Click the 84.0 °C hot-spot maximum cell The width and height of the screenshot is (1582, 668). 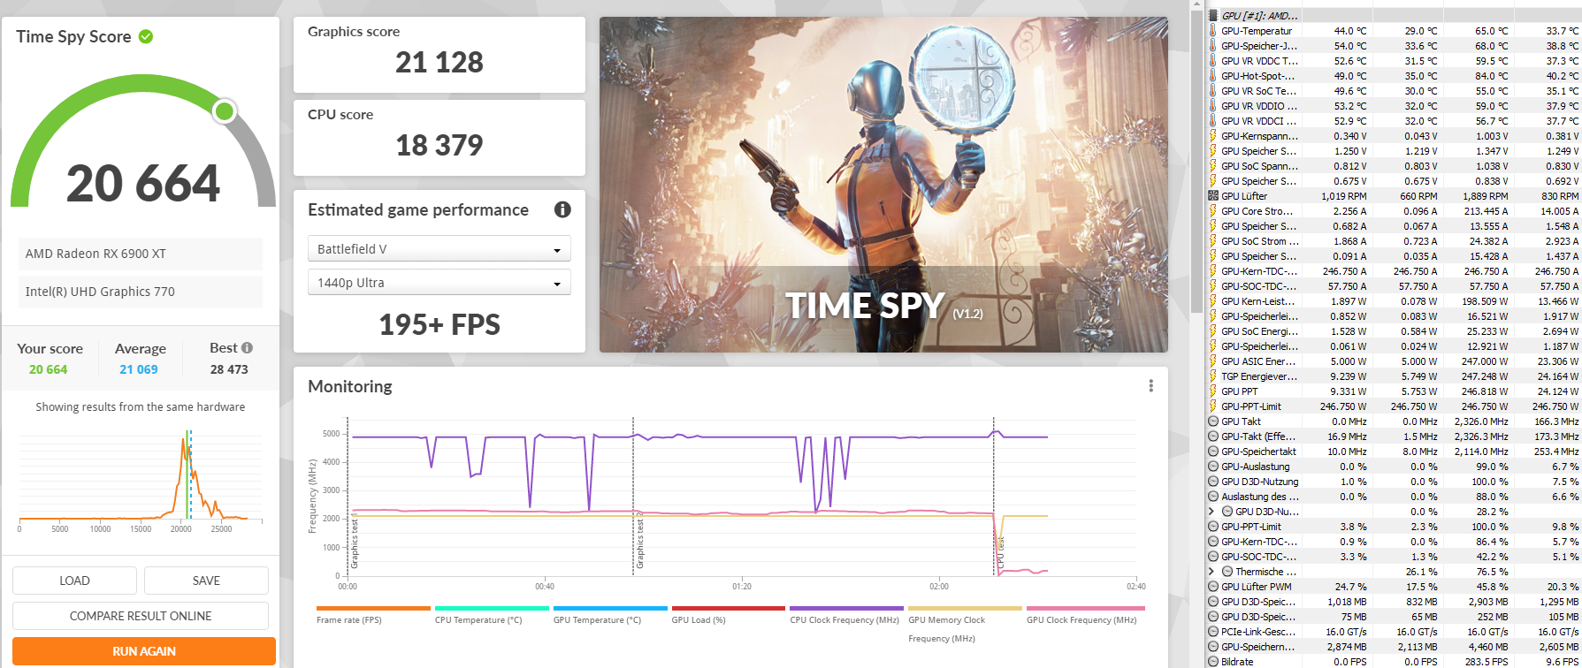click(1491, 76)
